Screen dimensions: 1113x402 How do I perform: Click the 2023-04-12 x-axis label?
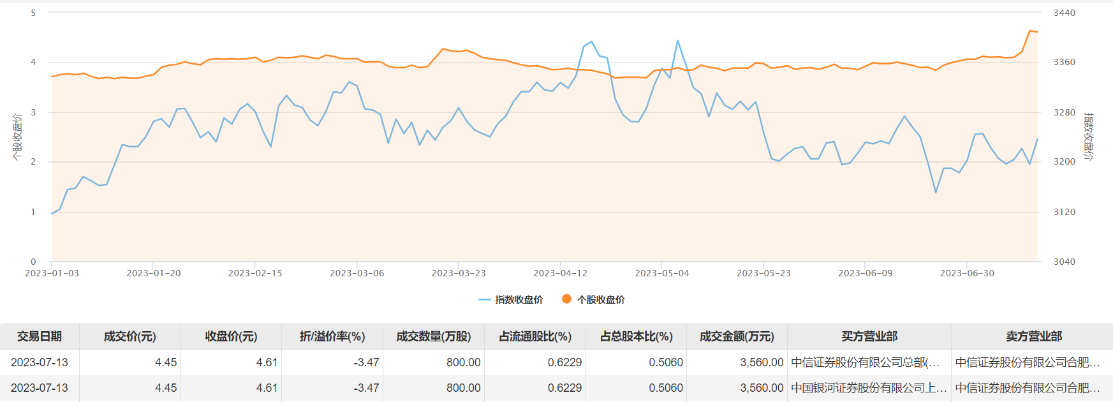[x=560, y=273]
